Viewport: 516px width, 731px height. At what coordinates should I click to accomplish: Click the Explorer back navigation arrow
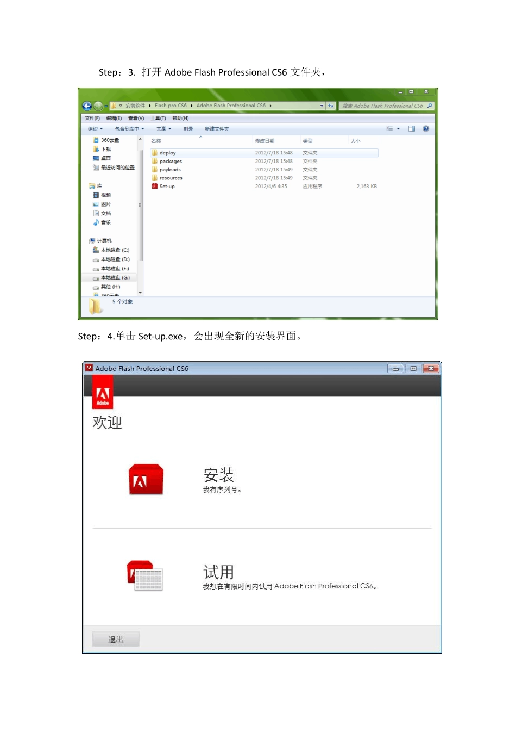point(87,106)
